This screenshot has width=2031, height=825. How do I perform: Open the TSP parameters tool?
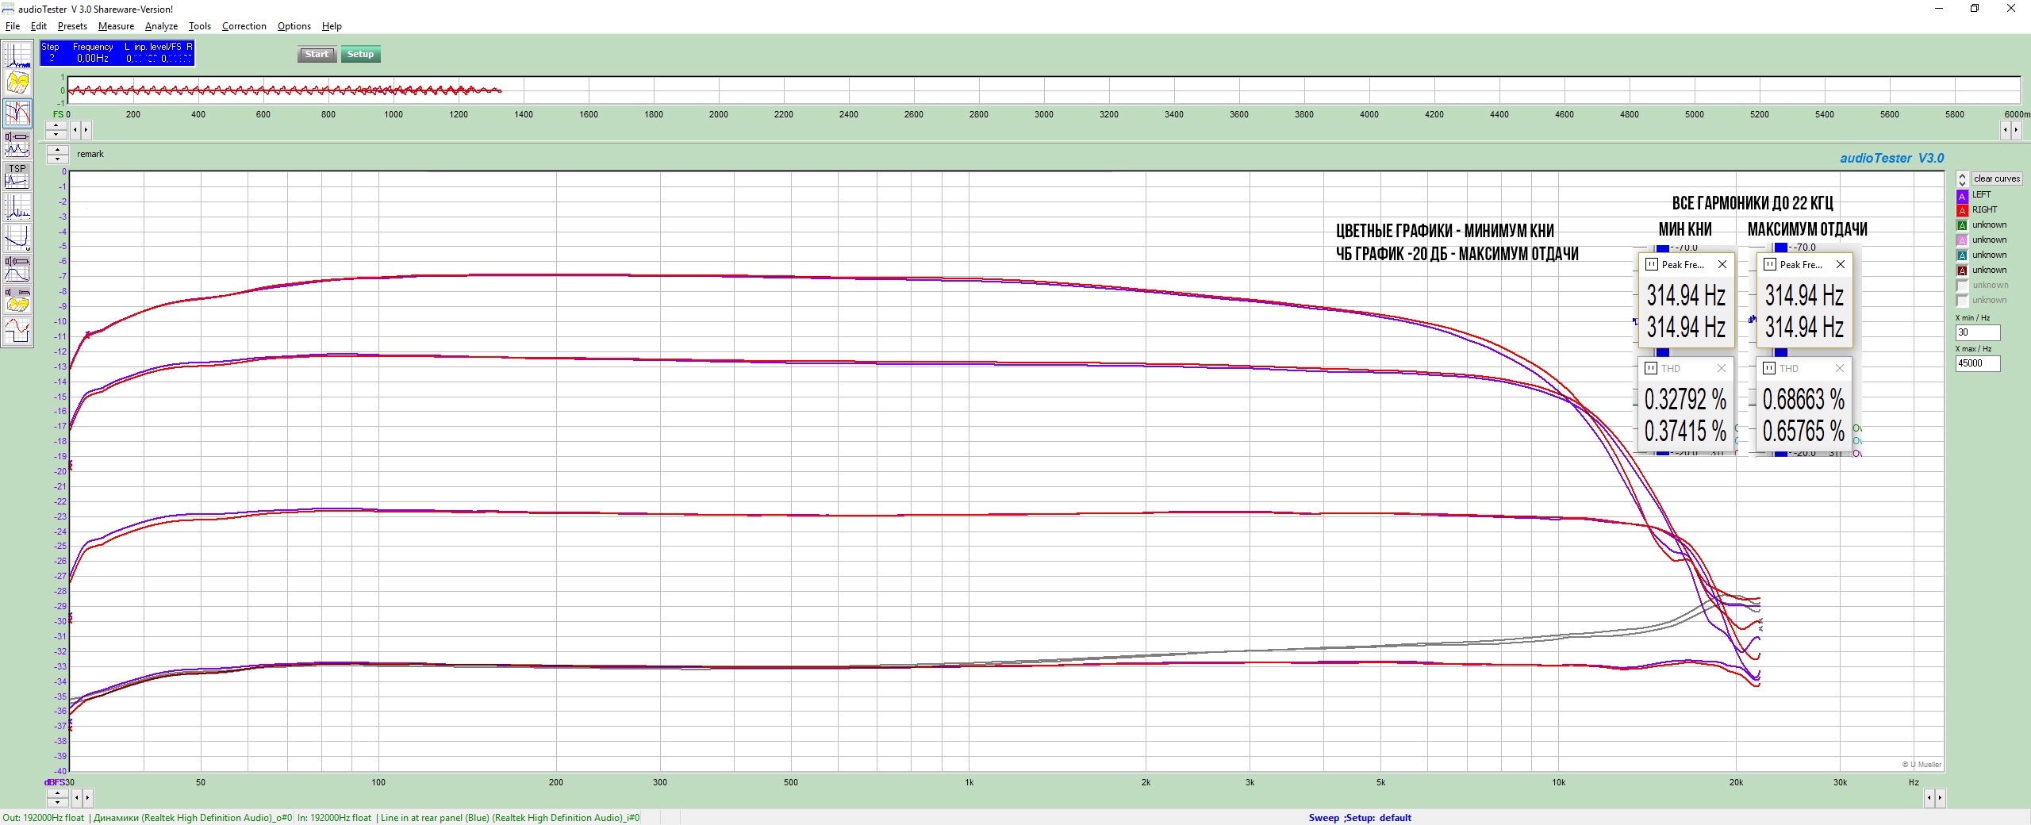point(17,175)
